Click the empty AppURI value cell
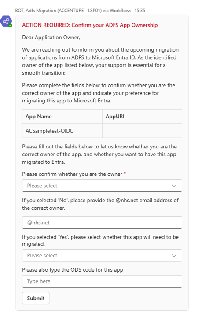202x318 pixels. [x=142, y=131]
